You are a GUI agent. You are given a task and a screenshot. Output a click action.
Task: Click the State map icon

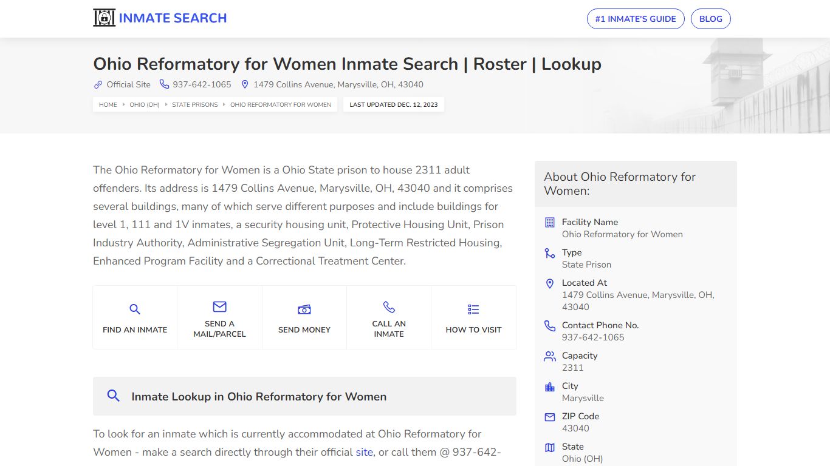pyautogui.click(x=550, y=447)
